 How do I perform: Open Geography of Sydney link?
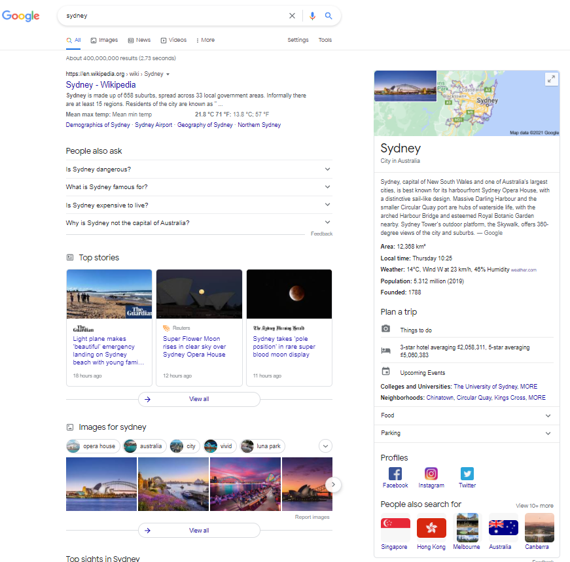click(205, 125)
